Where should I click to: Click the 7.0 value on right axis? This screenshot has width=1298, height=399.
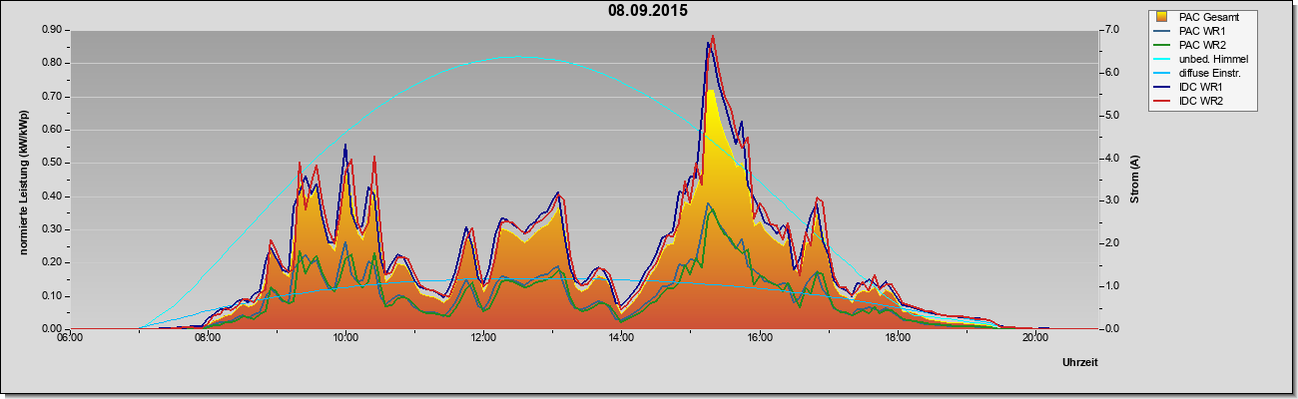[1110, 30]
